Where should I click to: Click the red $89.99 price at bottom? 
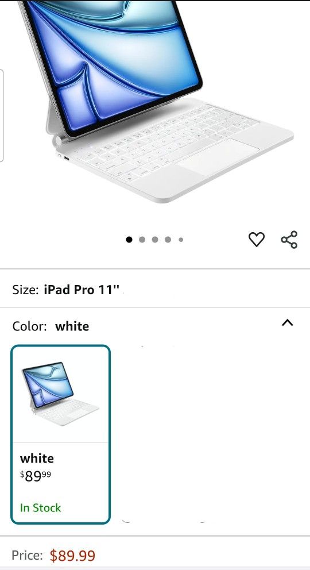72,556
